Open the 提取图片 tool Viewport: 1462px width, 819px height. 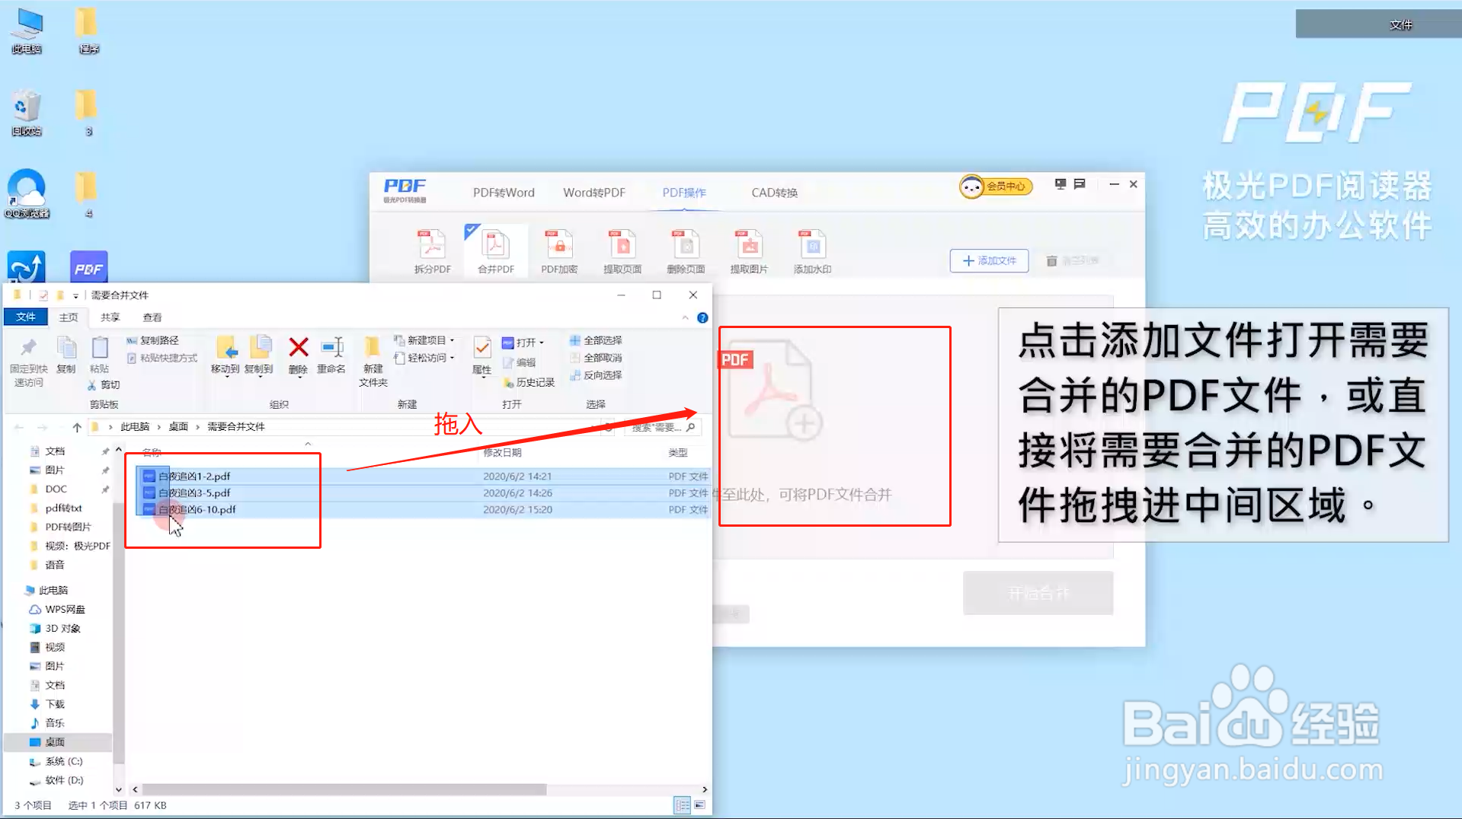point(749,251)
